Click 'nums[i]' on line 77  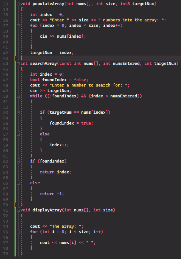tap(68, 242)
